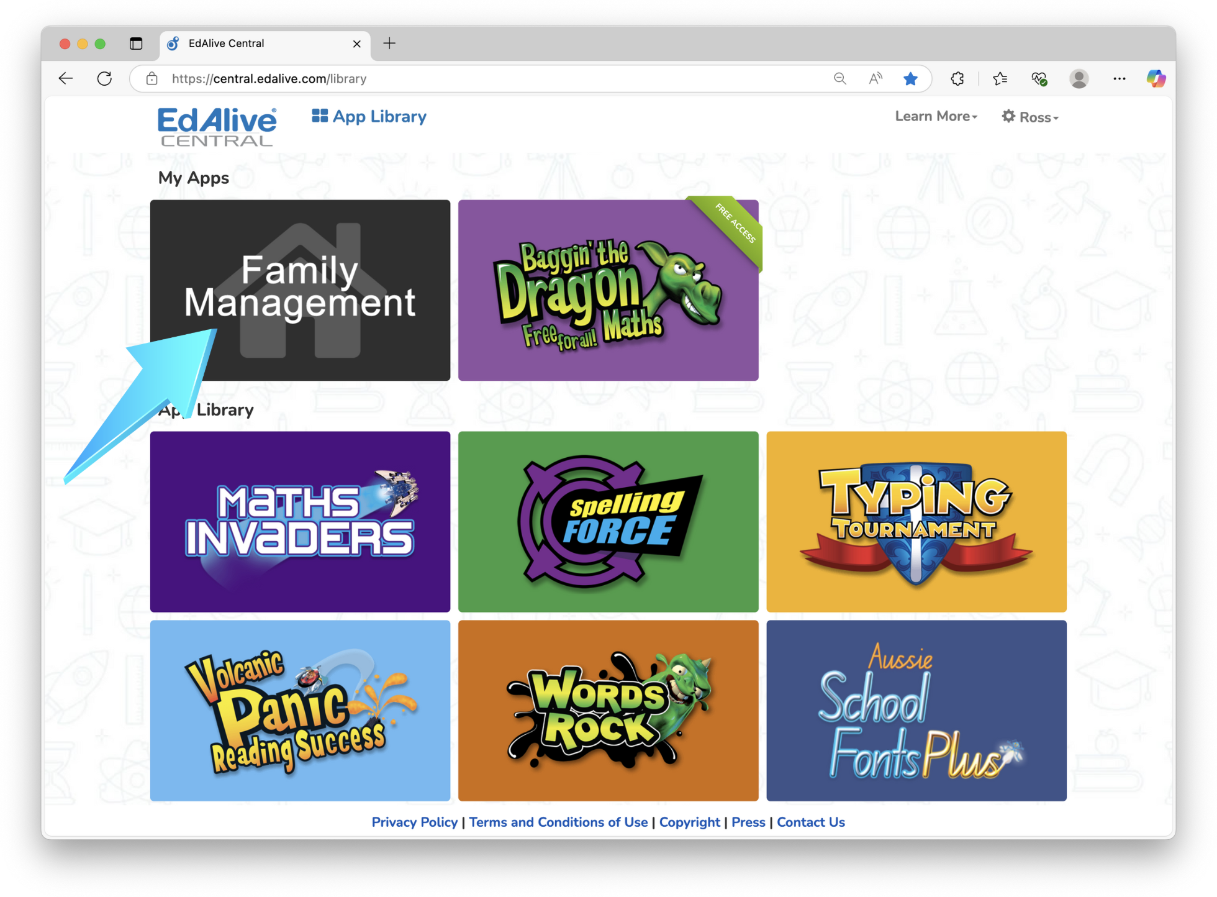Screen dimensions: 1217x897
Task: Open the Favorites list icon
Action: click(1000, 79)
